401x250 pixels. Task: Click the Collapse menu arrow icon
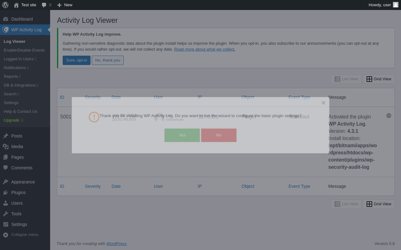(6, 235)
